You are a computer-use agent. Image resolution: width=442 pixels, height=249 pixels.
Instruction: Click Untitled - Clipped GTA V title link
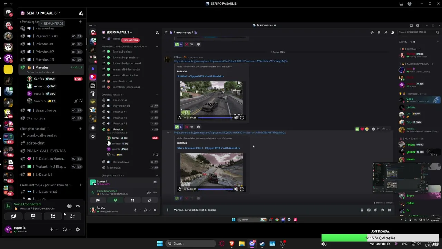[x=200, y=76]
